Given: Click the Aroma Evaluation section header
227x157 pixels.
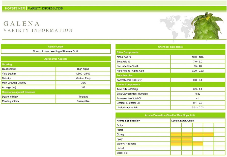Looking at the screenshot, I should pos(171,115).
